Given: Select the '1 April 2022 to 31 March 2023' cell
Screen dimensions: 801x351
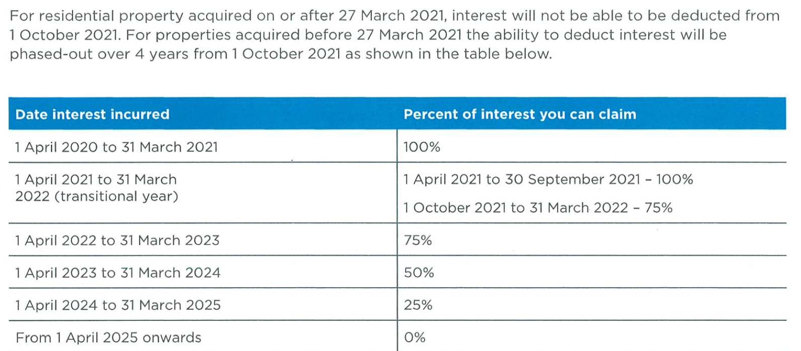Looking at the screenshot, I should coord(203,240).
